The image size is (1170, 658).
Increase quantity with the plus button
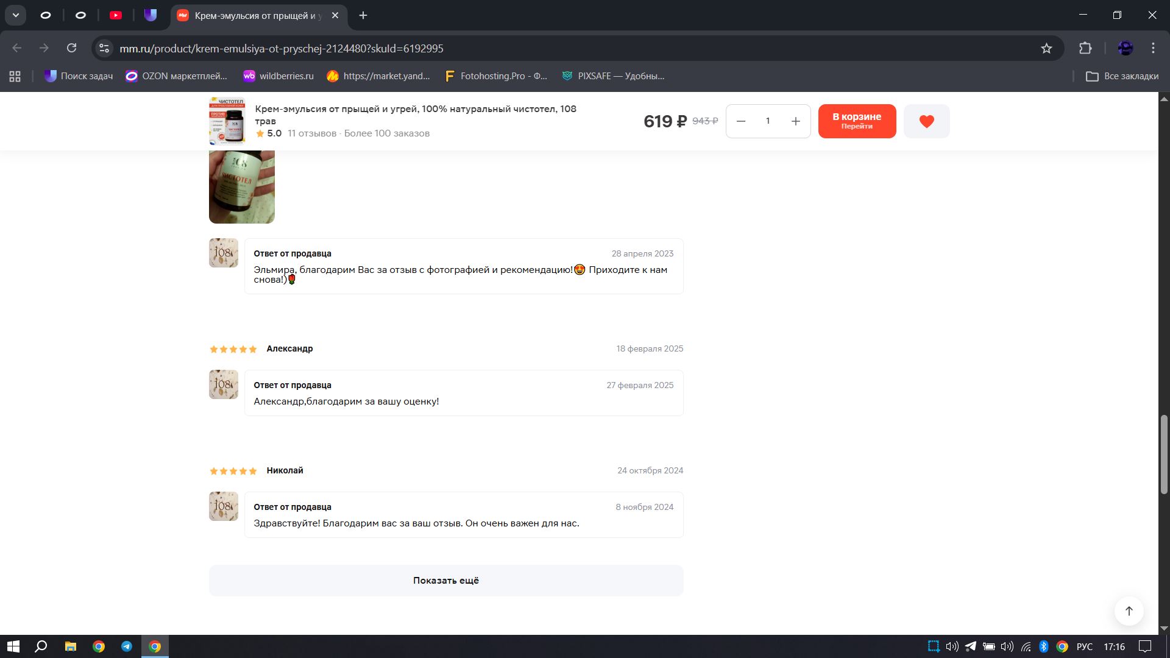pos(795,121)
